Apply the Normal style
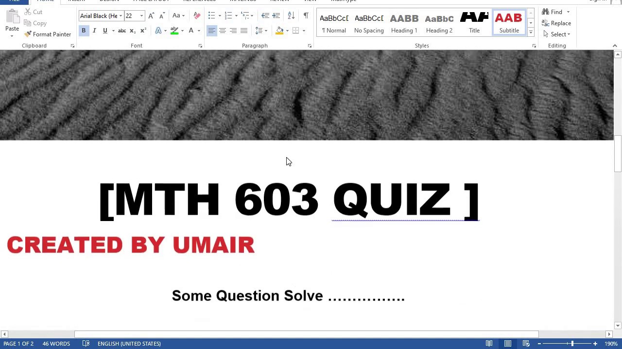This screenshot has width=622, height=349. 334,23
